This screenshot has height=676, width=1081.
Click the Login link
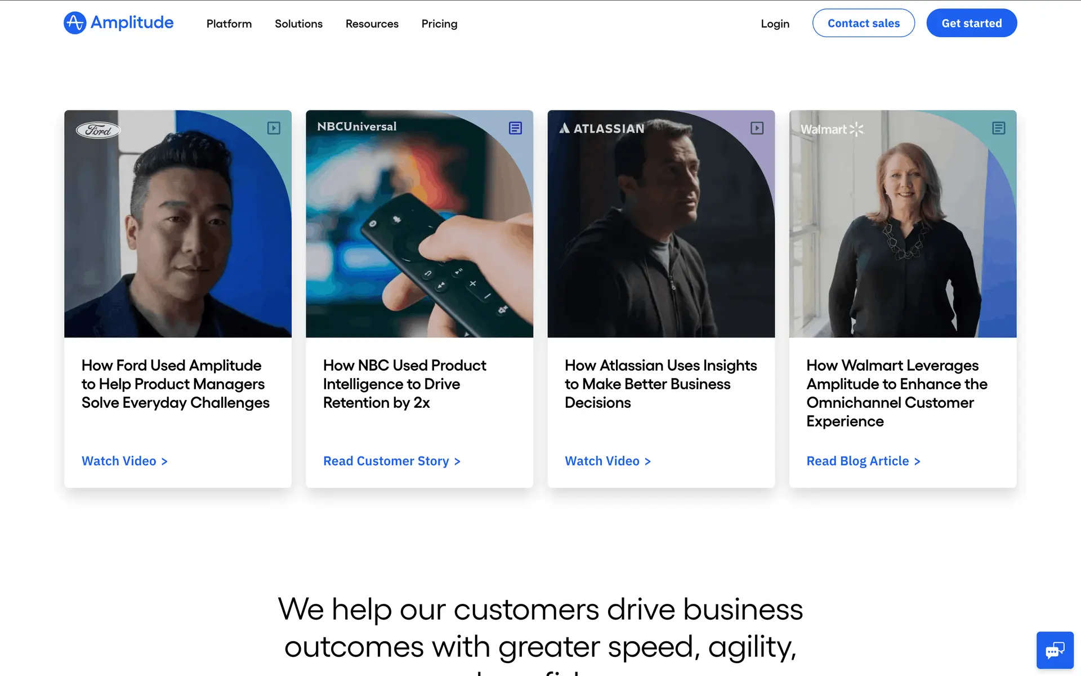(x=775, y=24)
